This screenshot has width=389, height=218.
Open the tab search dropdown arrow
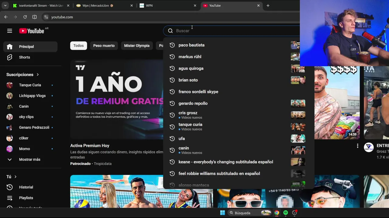coord(5,5)
